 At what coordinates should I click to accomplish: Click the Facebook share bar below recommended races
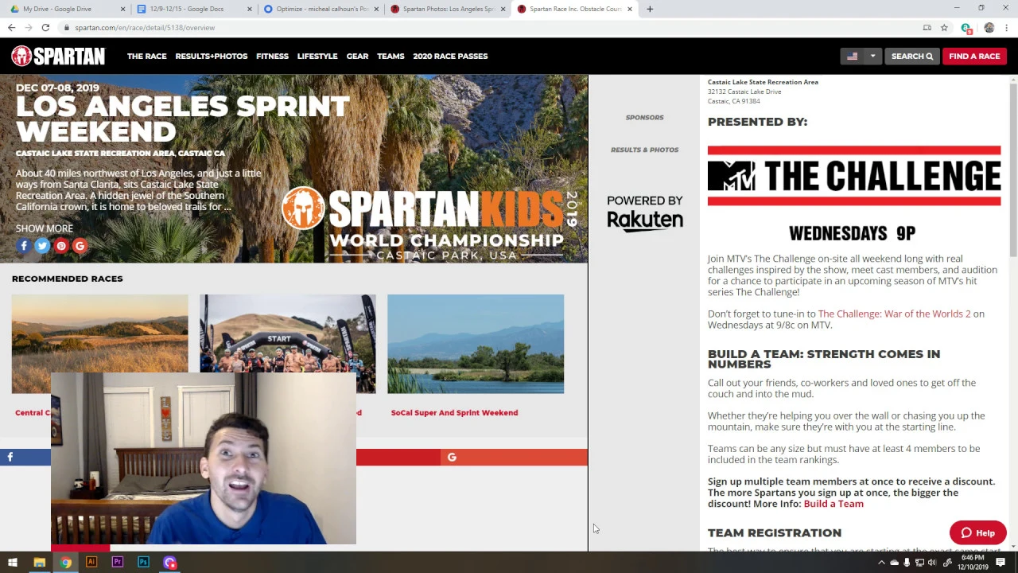25,457
